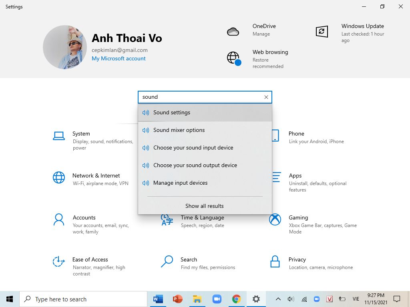Click the red V tray icon
The width and height of the screenshot is (410, 307).
(330, 299)
